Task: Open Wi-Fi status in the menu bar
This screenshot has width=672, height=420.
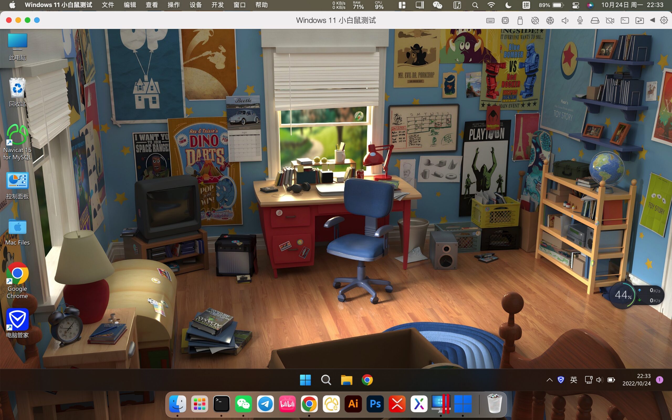Action: tap(491, 5)
